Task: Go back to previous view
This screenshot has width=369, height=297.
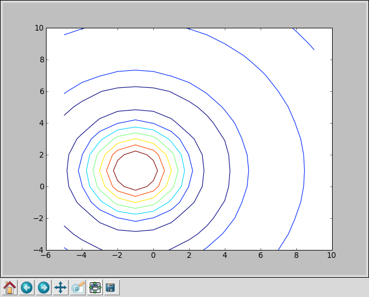Action: [x=27, y=287]
